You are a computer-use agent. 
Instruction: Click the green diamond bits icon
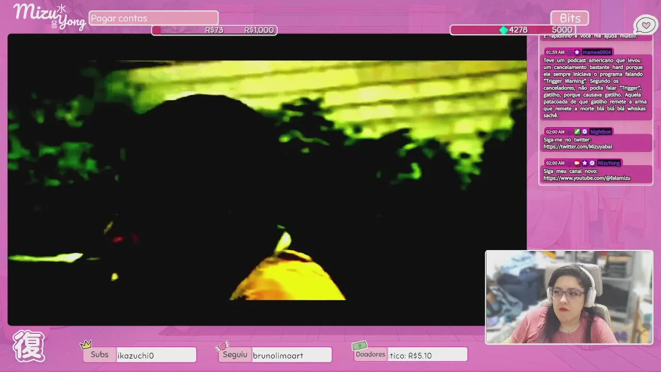pos(504,30)
